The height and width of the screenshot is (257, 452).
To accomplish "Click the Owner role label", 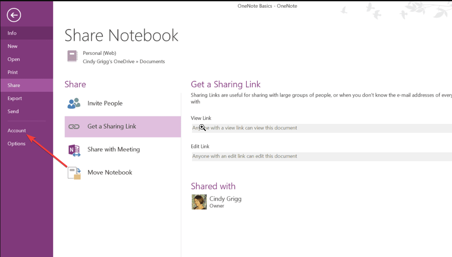I will 217,206.
